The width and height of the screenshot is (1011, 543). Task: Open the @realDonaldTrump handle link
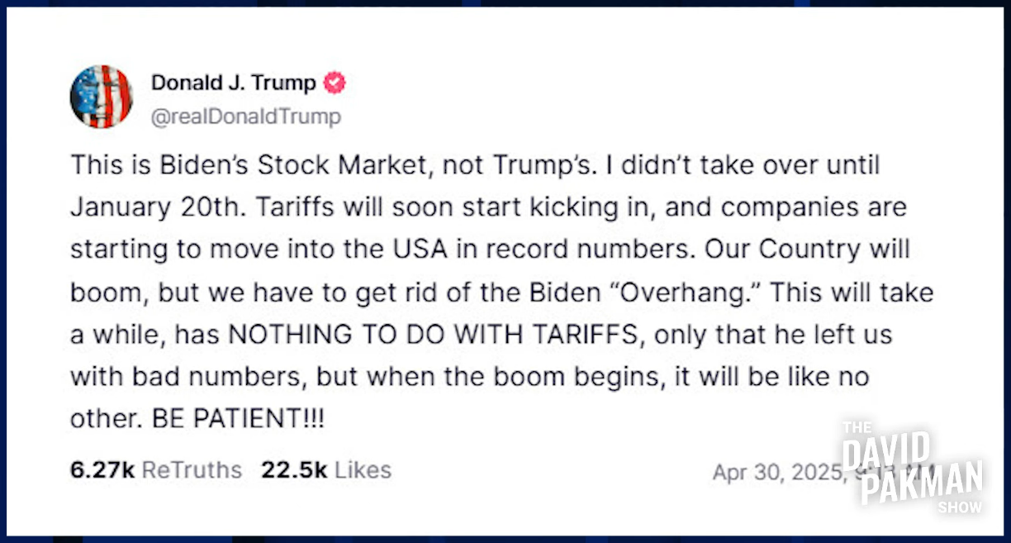pos(245,117)
